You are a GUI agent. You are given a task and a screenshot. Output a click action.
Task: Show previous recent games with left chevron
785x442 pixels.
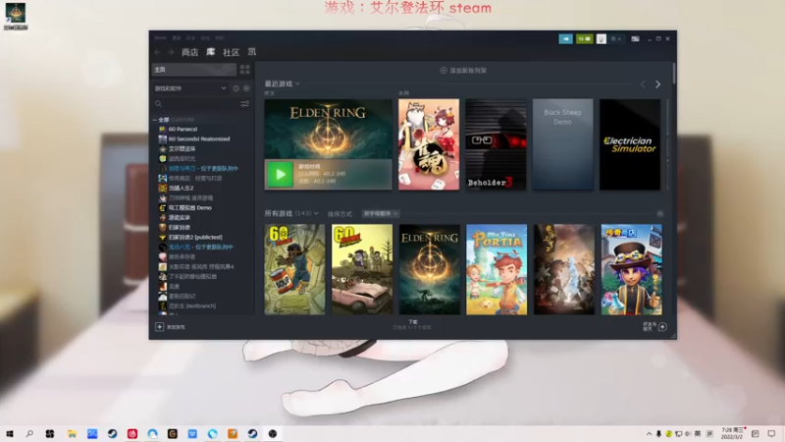point(644,84)
